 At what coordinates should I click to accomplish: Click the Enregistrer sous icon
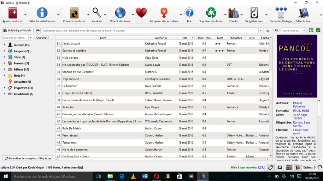pos(254,13)
